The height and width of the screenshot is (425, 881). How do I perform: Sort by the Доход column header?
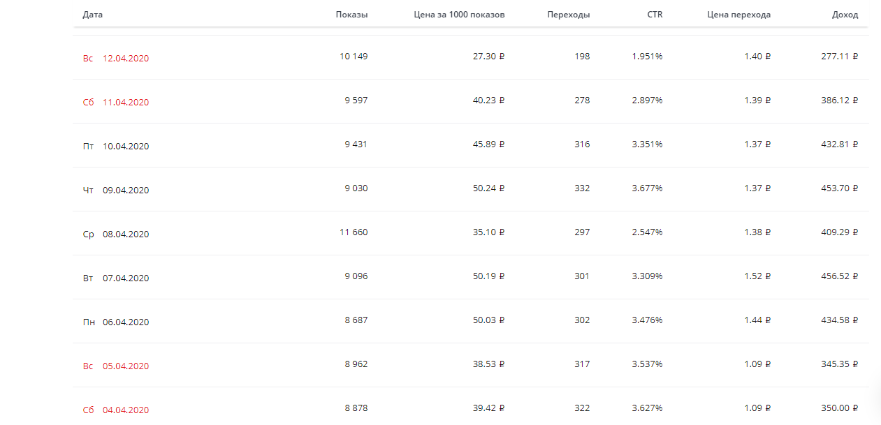coord(845,15)
